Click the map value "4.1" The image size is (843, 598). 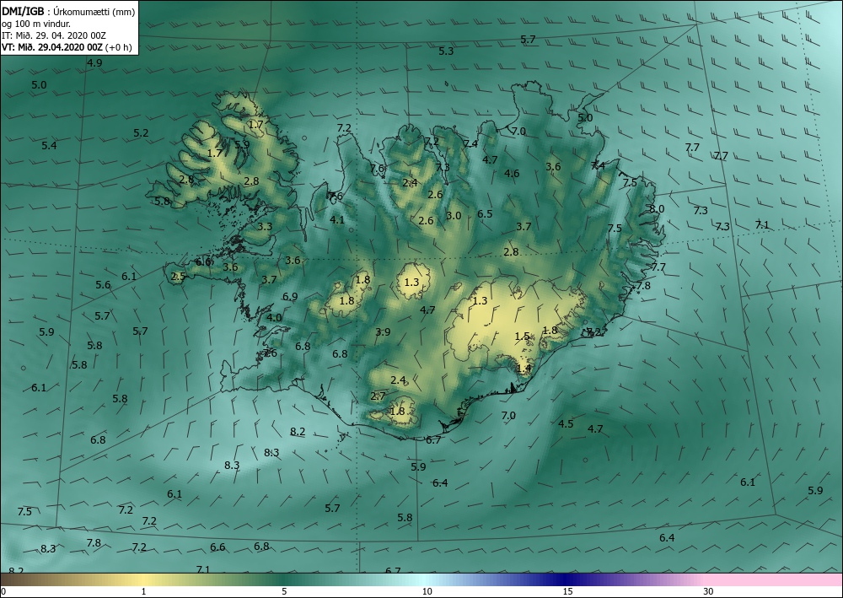[x=337, y=220]
